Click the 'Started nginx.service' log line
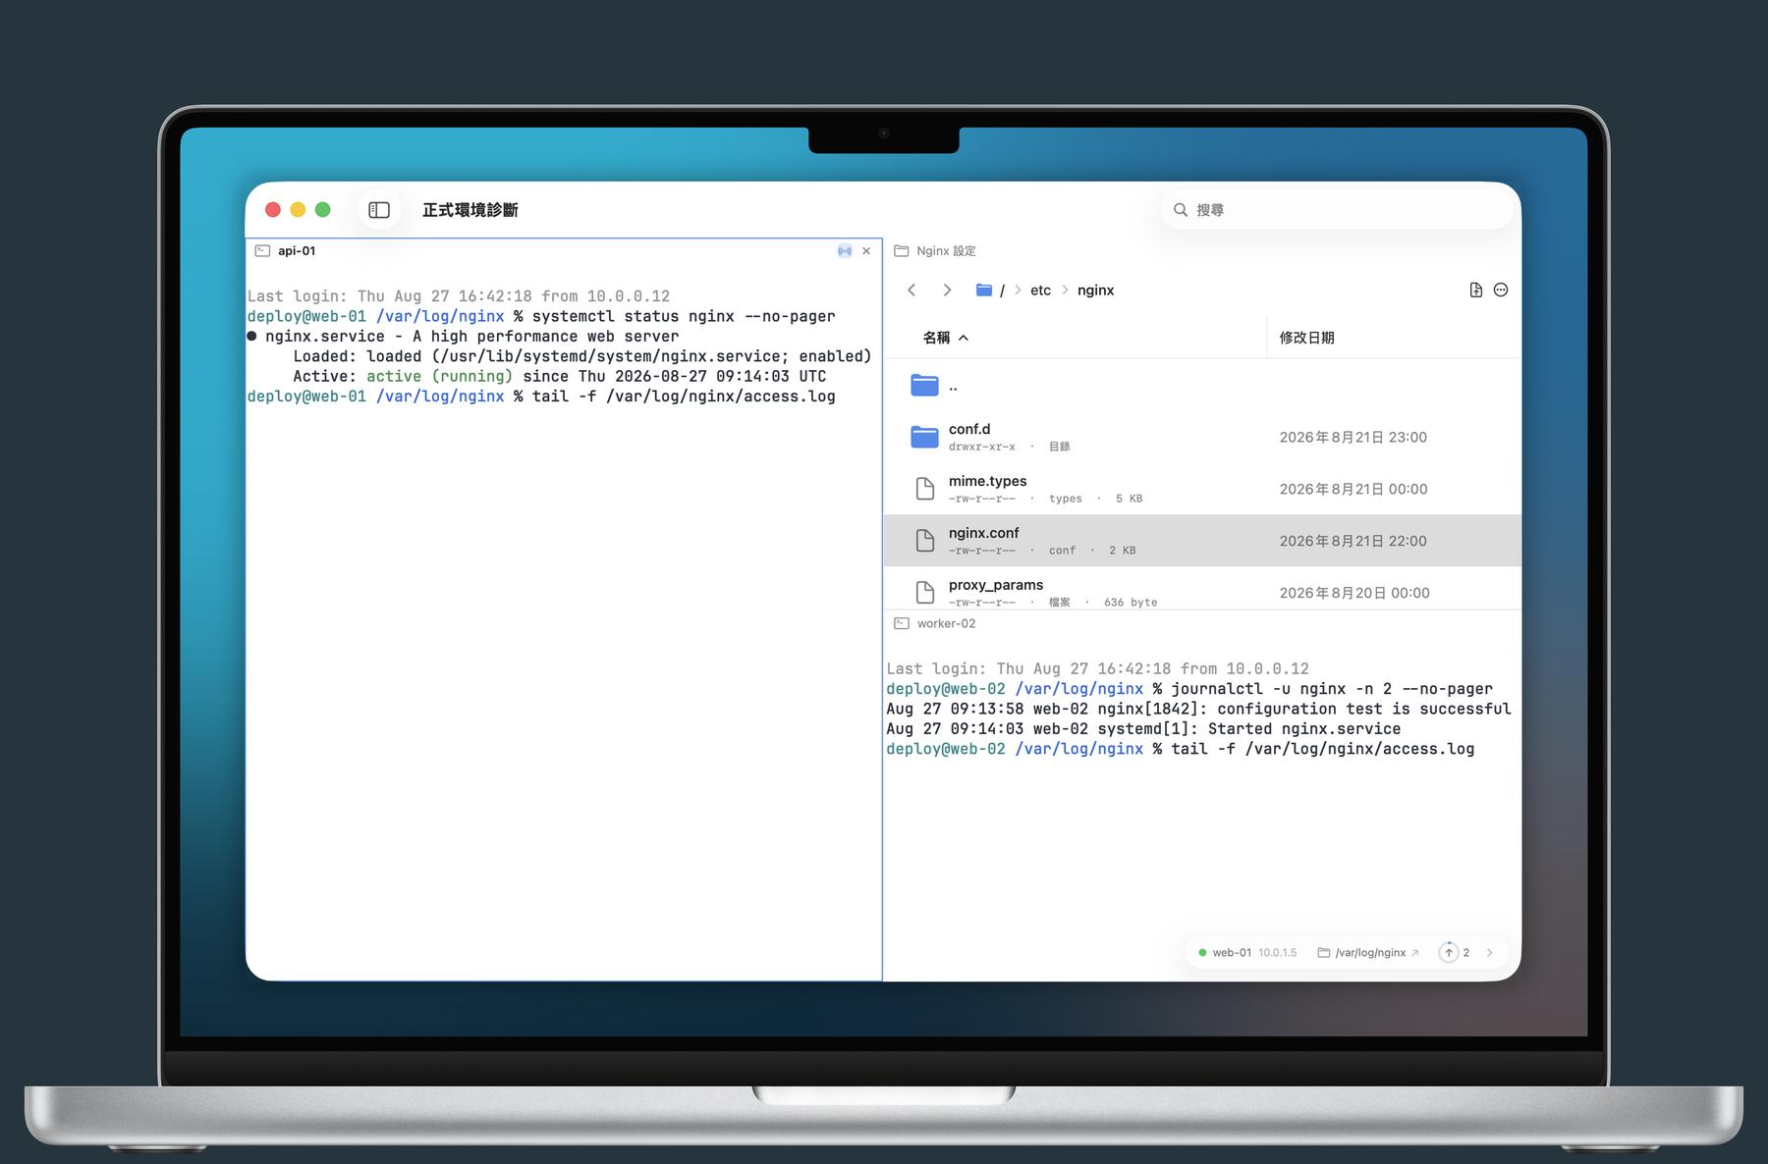 click(x=1304, y=729)
